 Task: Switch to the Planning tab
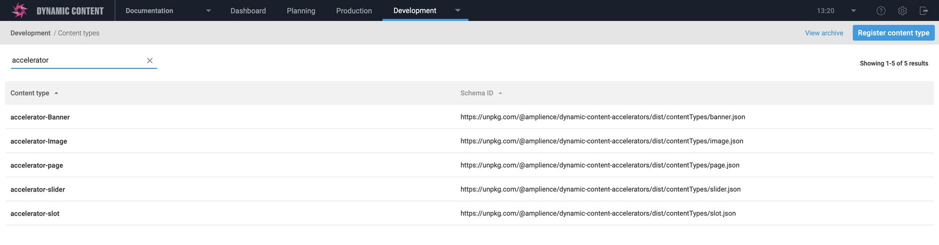301,10
